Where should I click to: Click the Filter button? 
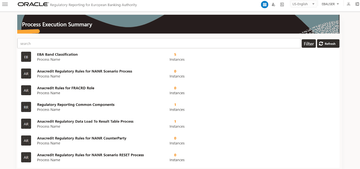pyautogui.click(x=309, y=43)
